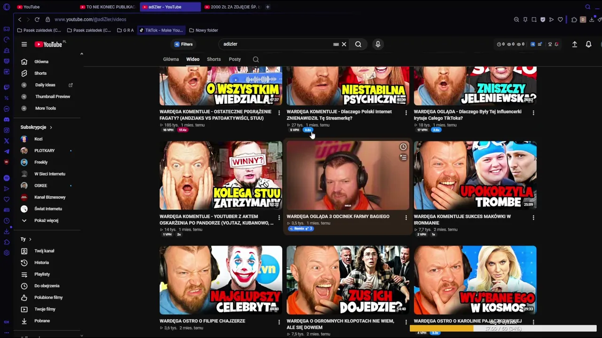Expand Pokaż więcej subscriptions
This screenshot has height=338, width=602.
[x=47, y=220]
